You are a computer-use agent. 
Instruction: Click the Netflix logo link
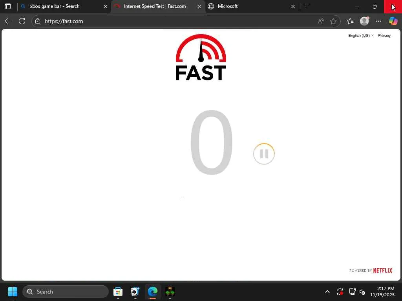(x=382, y=270)
